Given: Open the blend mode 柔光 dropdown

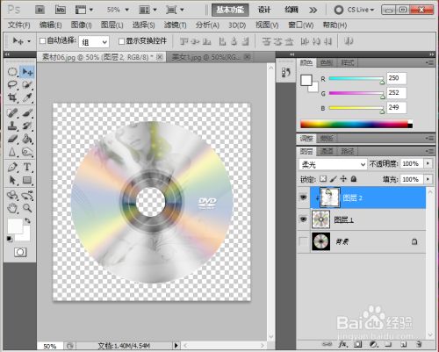Looking at the screenshot, I should coord(333,164).
